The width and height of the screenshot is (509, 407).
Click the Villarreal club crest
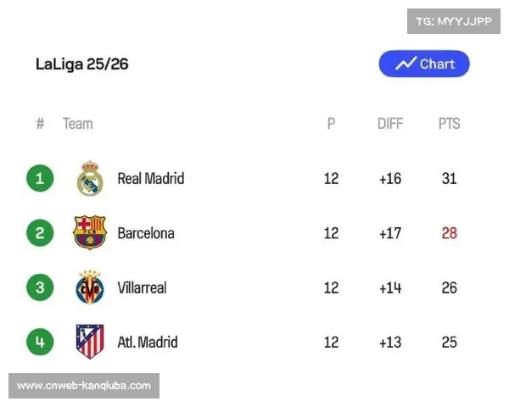[x=90, y=287]
